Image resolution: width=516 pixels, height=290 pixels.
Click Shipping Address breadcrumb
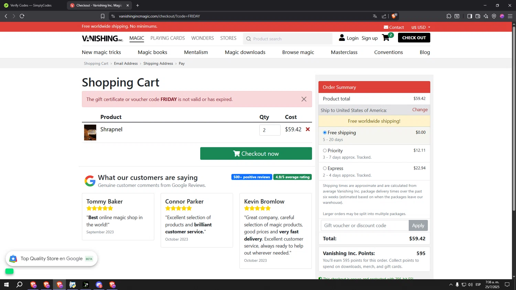click(158, 64)
